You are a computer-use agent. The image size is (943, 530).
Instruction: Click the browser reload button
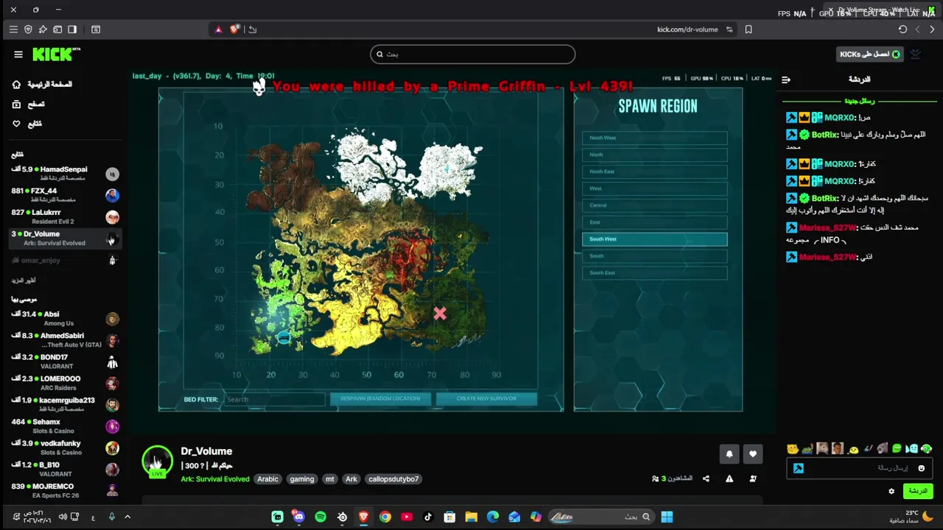[902, 29]
